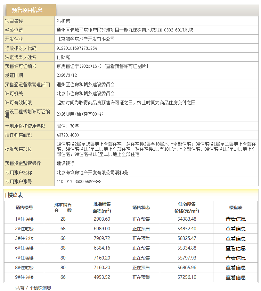Click the 共有 7 个楼栋信息 summary text

(33, 288)
